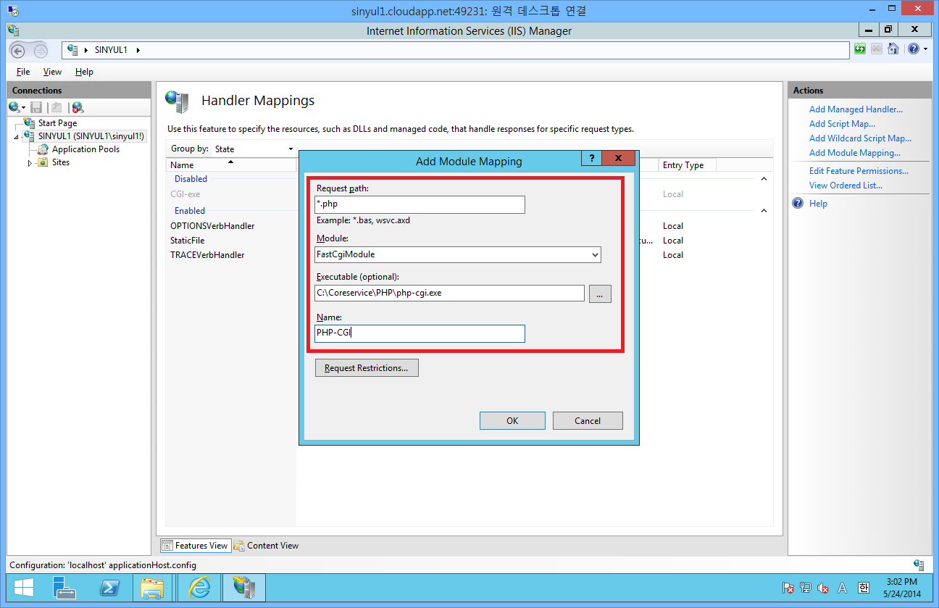
Task: Click the Executable path field
Action: (449, 293)
